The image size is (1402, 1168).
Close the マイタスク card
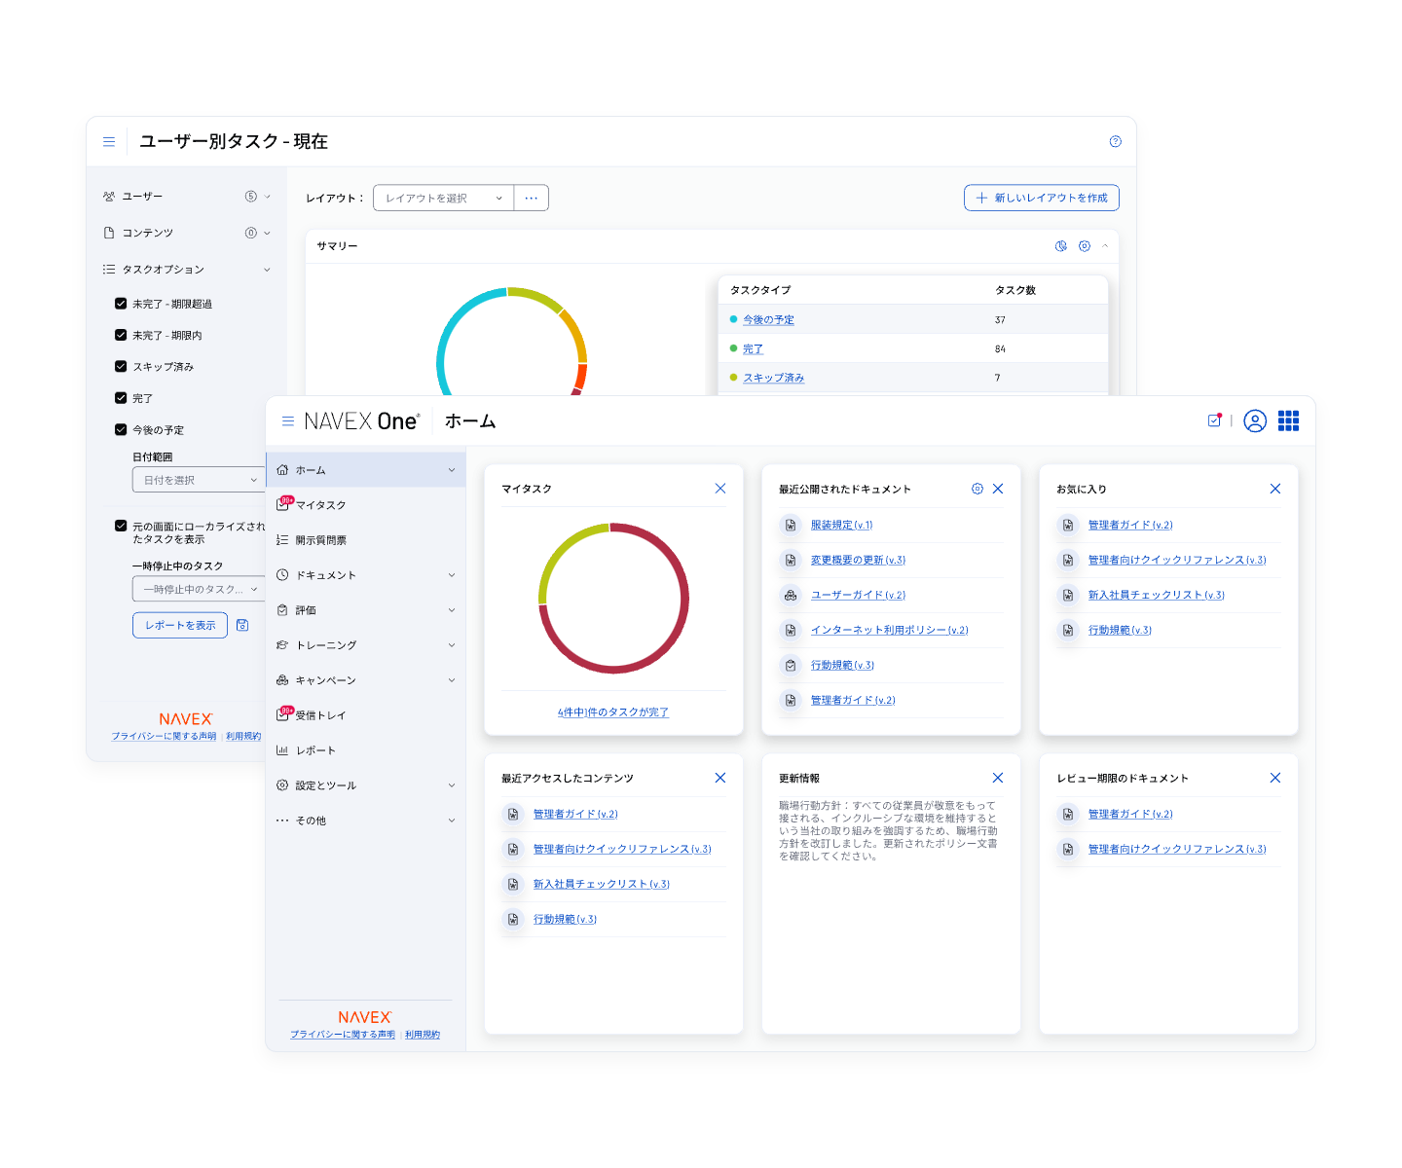[720, 489]
